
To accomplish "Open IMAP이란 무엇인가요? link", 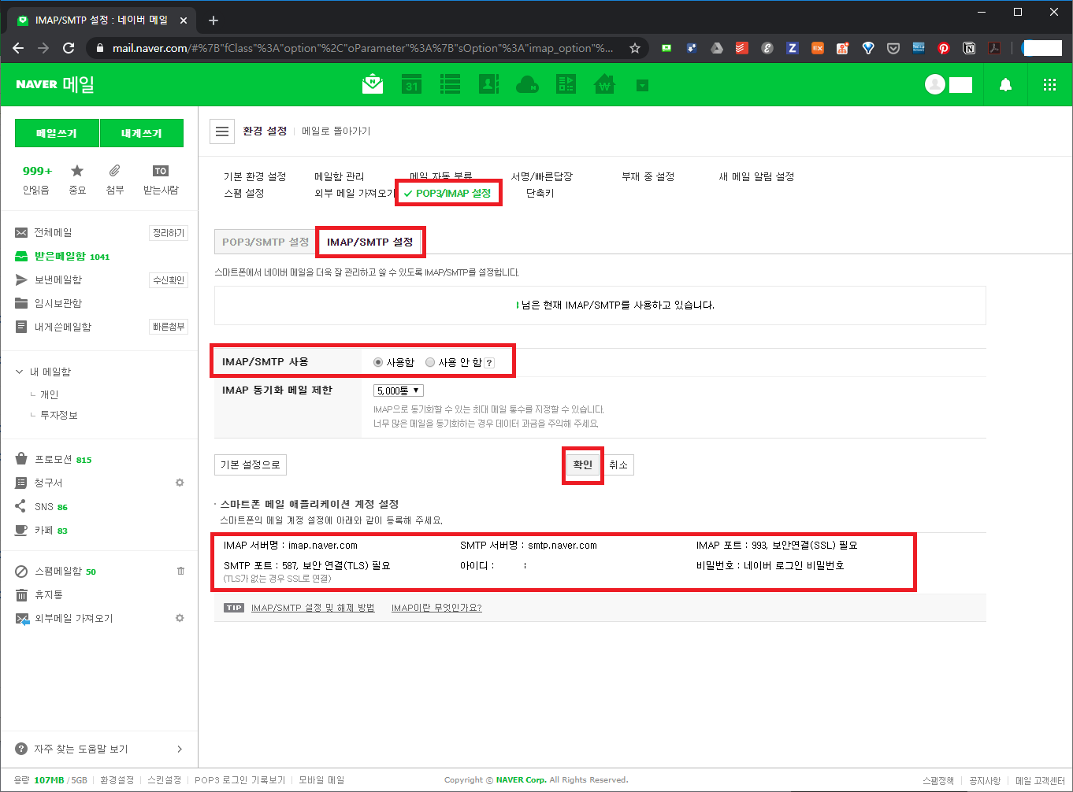I will pyautogui.click(x=436, y=608).
